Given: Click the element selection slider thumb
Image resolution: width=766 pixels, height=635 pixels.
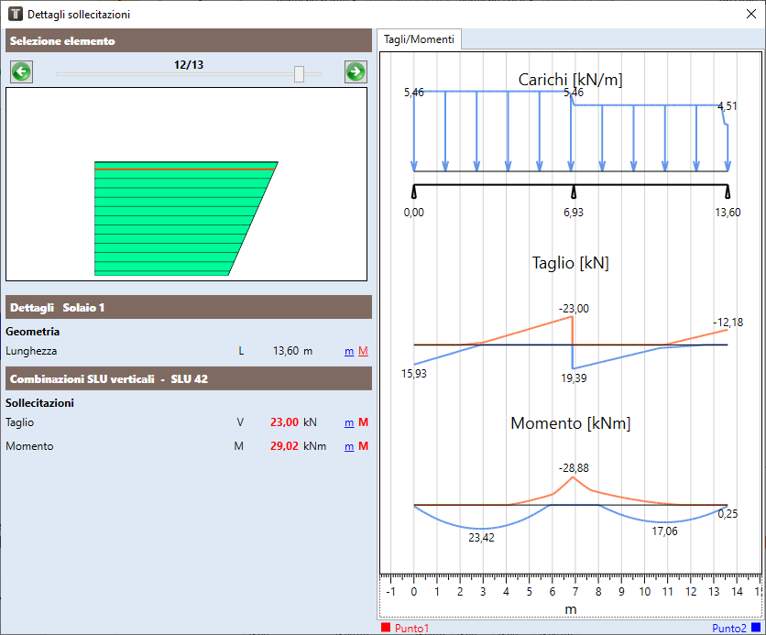Looking at the screenshot, I should click(299, 74).
